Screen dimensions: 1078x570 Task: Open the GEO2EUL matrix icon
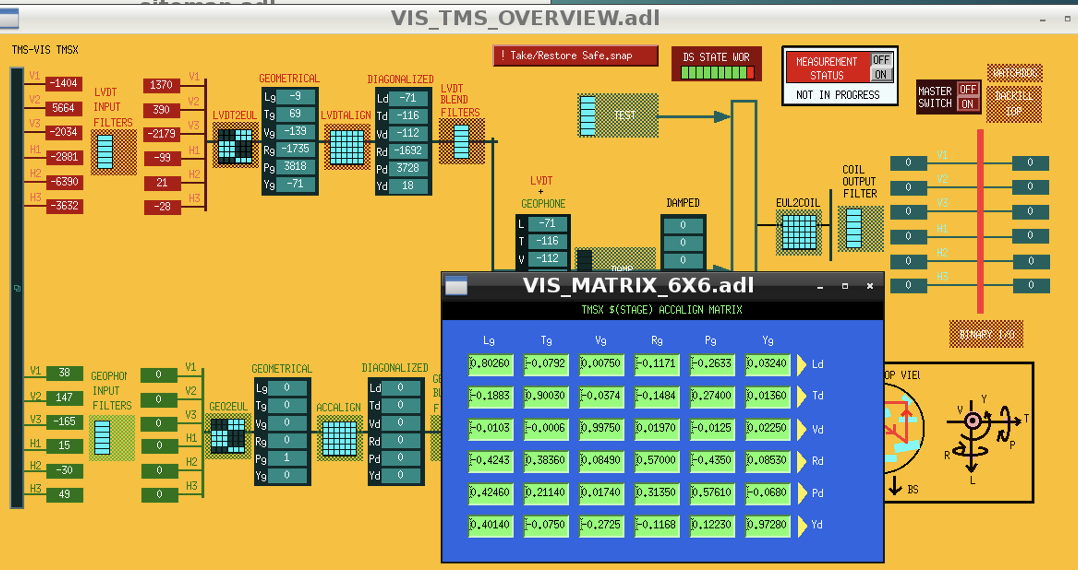(228, 435)
